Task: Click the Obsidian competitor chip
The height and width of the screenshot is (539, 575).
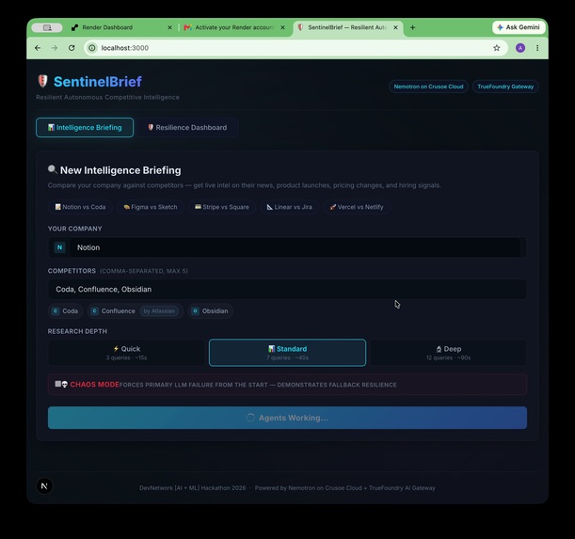Action: pyautogui.click(x=210, y=311)
